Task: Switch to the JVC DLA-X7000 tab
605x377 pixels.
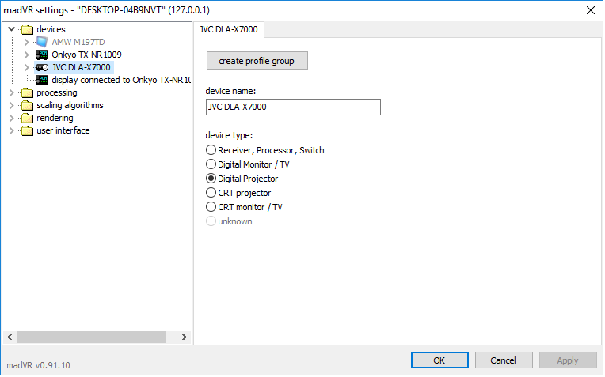Action: (229, 30)
